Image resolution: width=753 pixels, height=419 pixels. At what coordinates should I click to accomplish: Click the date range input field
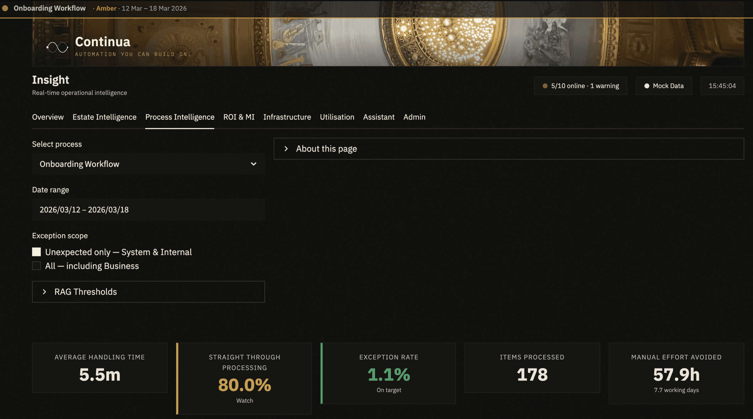pyautogui.click(x=148, y=210)
